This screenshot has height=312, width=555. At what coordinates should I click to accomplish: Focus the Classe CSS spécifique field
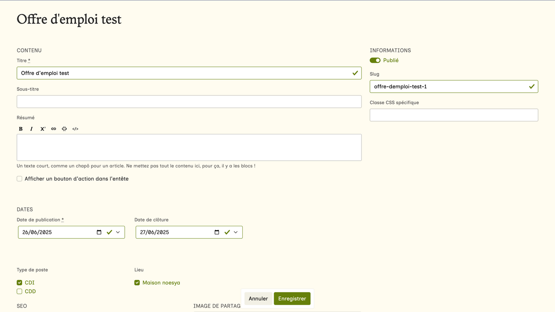point(454,115)
